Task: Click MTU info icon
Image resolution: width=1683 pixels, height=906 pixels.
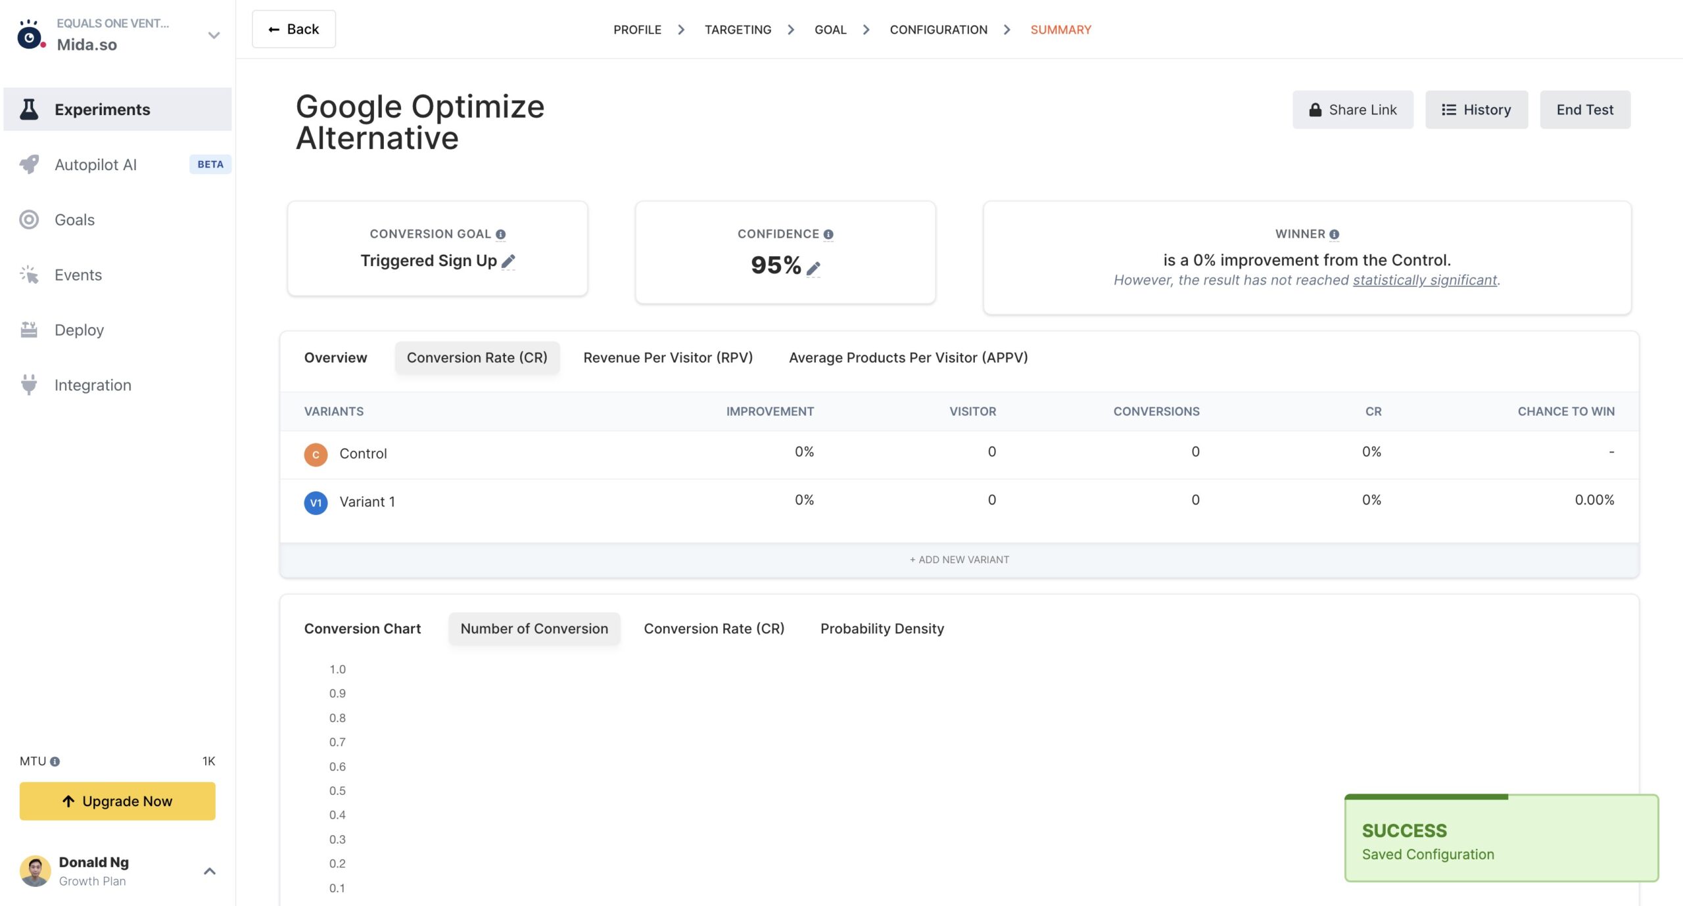Action: (55, 761)
